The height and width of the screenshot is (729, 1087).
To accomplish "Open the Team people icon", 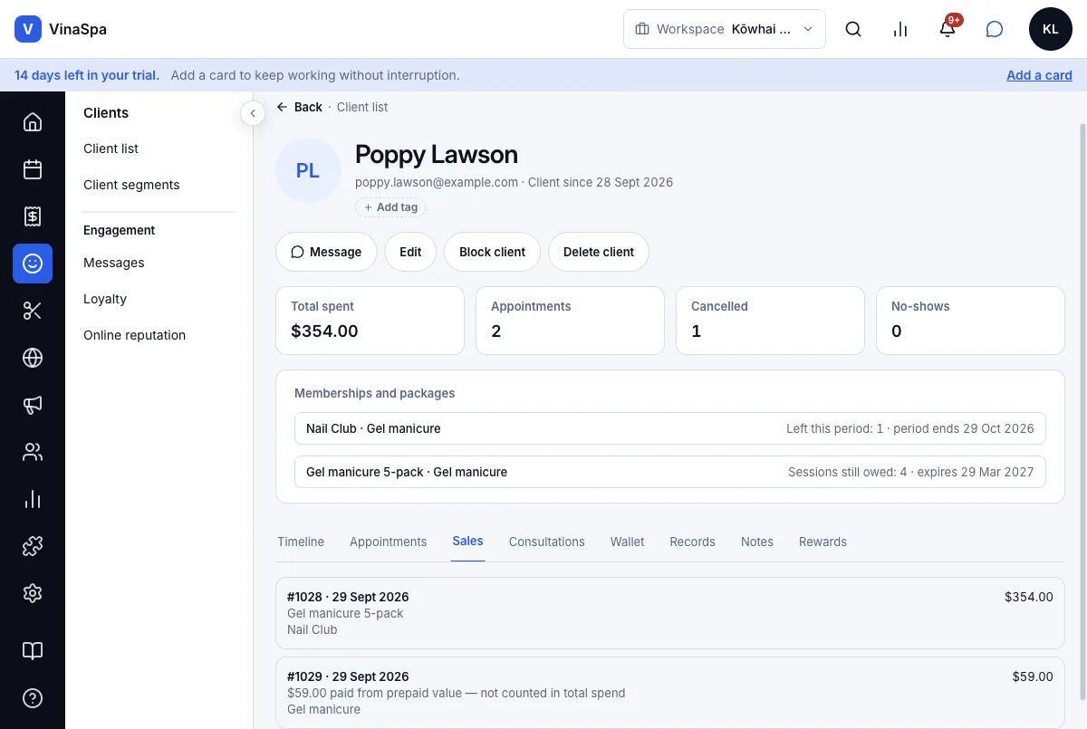I will 33,452.
